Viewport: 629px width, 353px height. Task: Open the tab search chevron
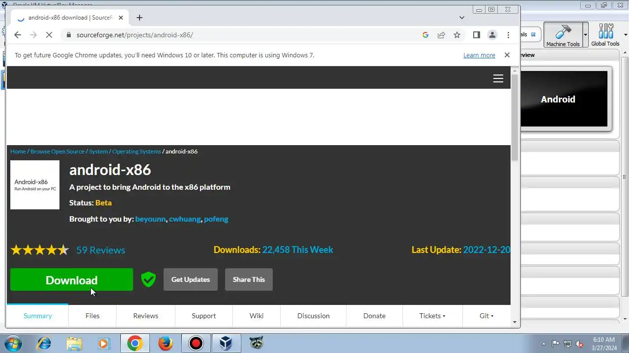(x=462, y=18)
